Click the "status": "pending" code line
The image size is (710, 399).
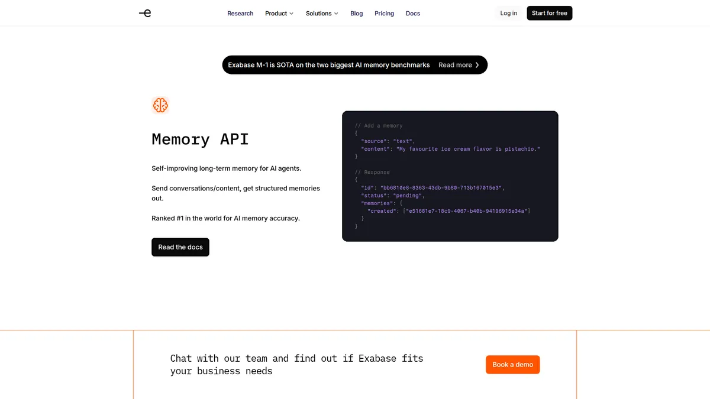393,195
